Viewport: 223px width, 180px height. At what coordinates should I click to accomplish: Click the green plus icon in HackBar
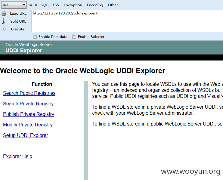pos(36,5)
